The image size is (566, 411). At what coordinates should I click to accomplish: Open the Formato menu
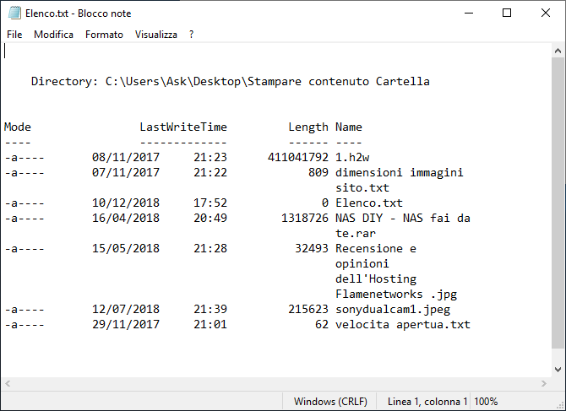[x=104, y=35]
